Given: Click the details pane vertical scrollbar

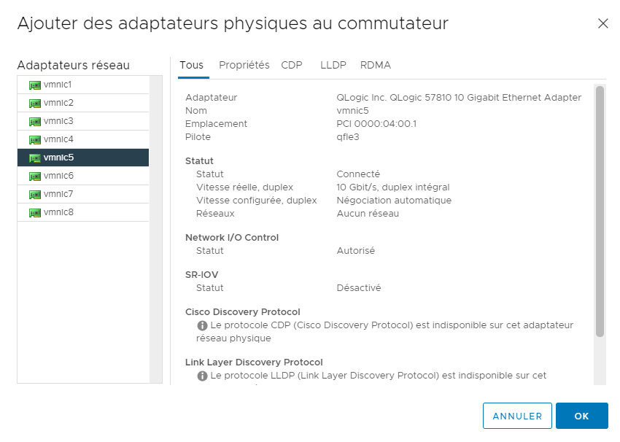Looking at the screenshot, I should click(x=600, y=211).
